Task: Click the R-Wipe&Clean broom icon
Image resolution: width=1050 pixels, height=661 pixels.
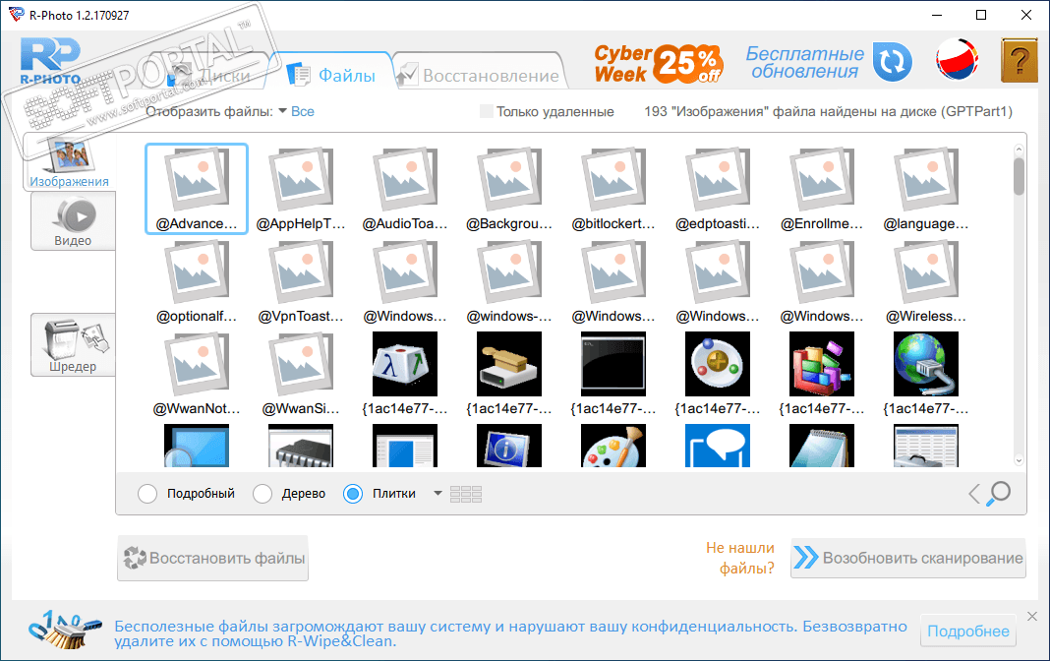Action: coord(64,630)
